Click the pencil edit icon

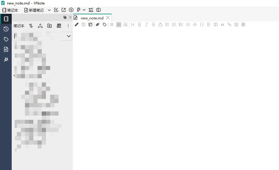click(x=77, y=24)
